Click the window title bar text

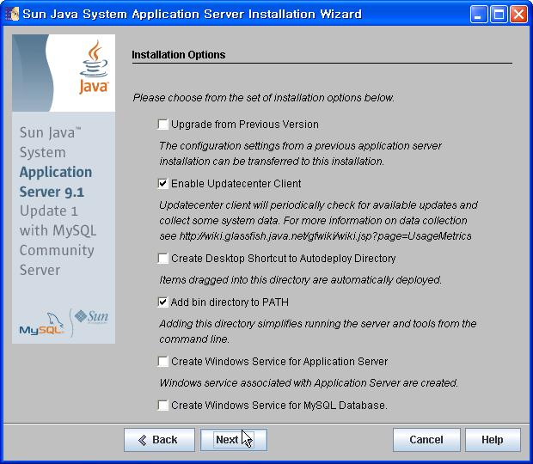(x=192, y=15)
